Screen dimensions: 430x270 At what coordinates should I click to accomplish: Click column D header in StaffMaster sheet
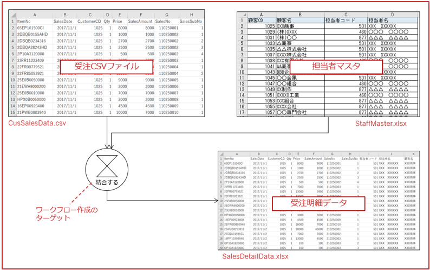393,15
